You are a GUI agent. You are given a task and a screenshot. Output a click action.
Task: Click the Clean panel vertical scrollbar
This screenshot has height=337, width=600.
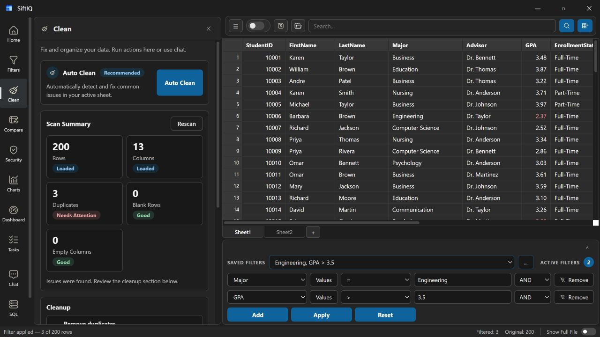218,125
